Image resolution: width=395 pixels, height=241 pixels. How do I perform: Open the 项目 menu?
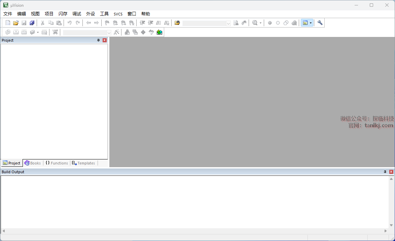pyautogui.click(x=49, y=14)
